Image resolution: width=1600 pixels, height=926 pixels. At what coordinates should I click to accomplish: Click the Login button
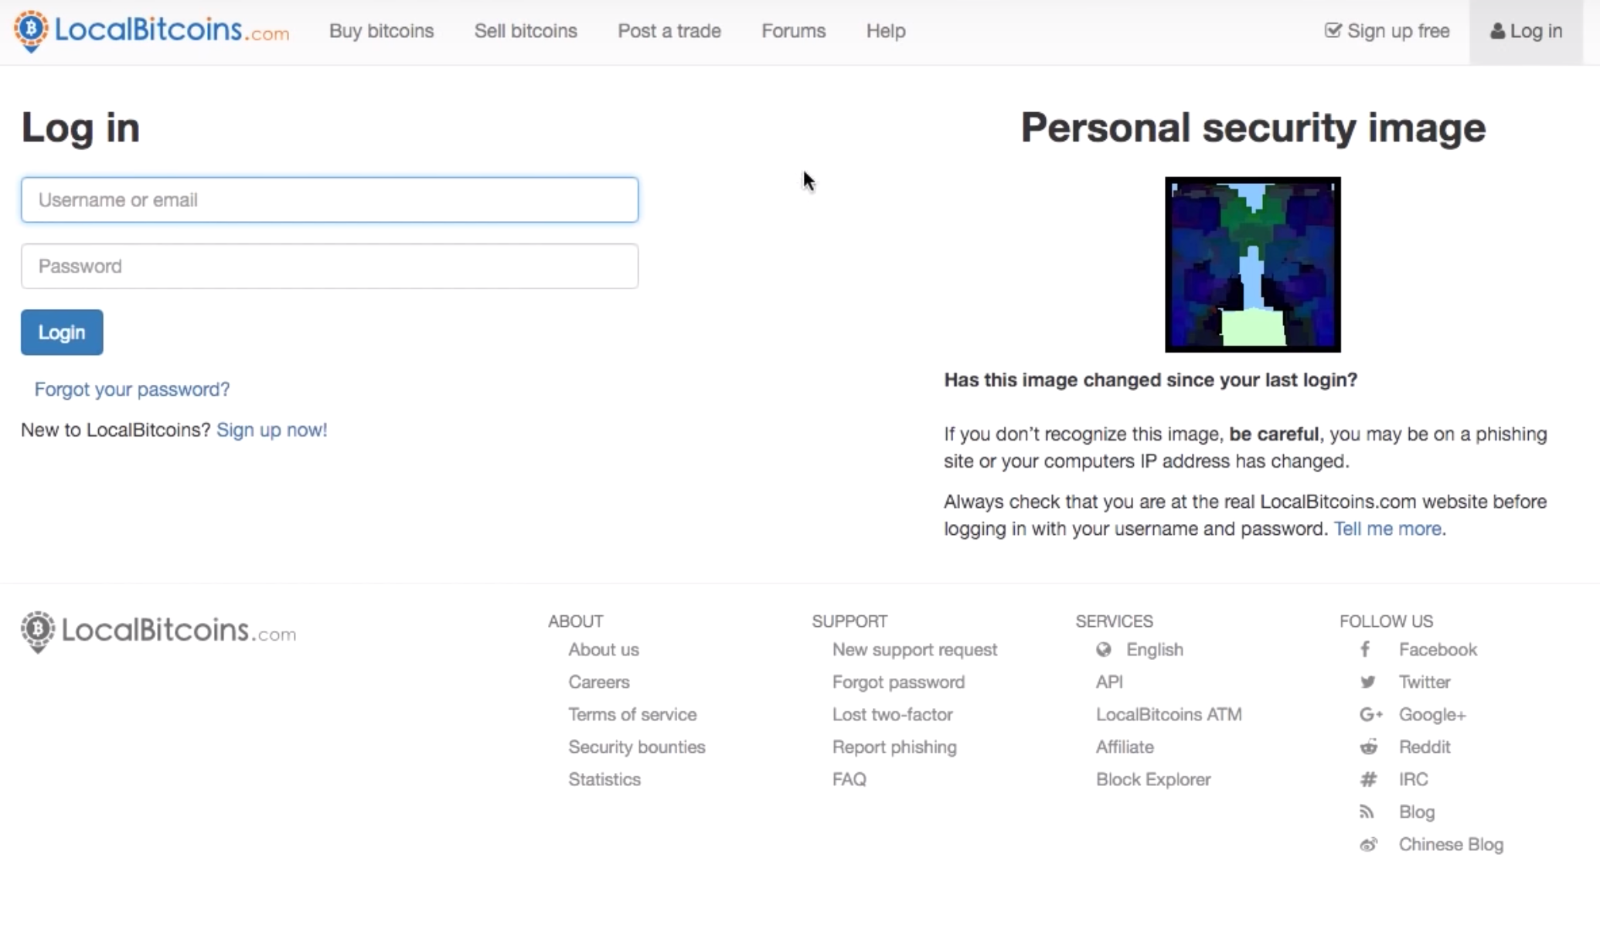point(62,332)
